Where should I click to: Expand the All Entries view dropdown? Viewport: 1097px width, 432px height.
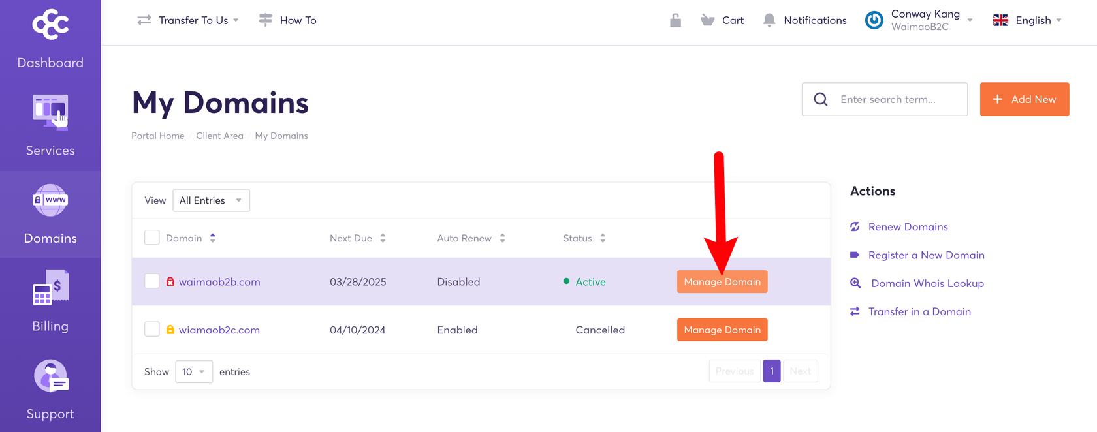click(x=211, y=200)
